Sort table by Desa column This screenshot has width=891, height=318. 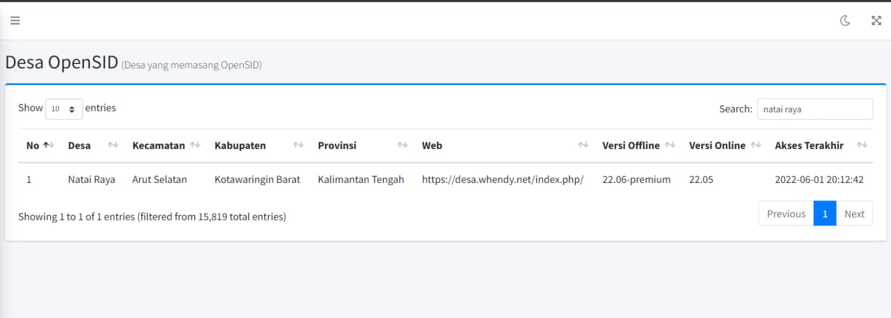point(92,145)
